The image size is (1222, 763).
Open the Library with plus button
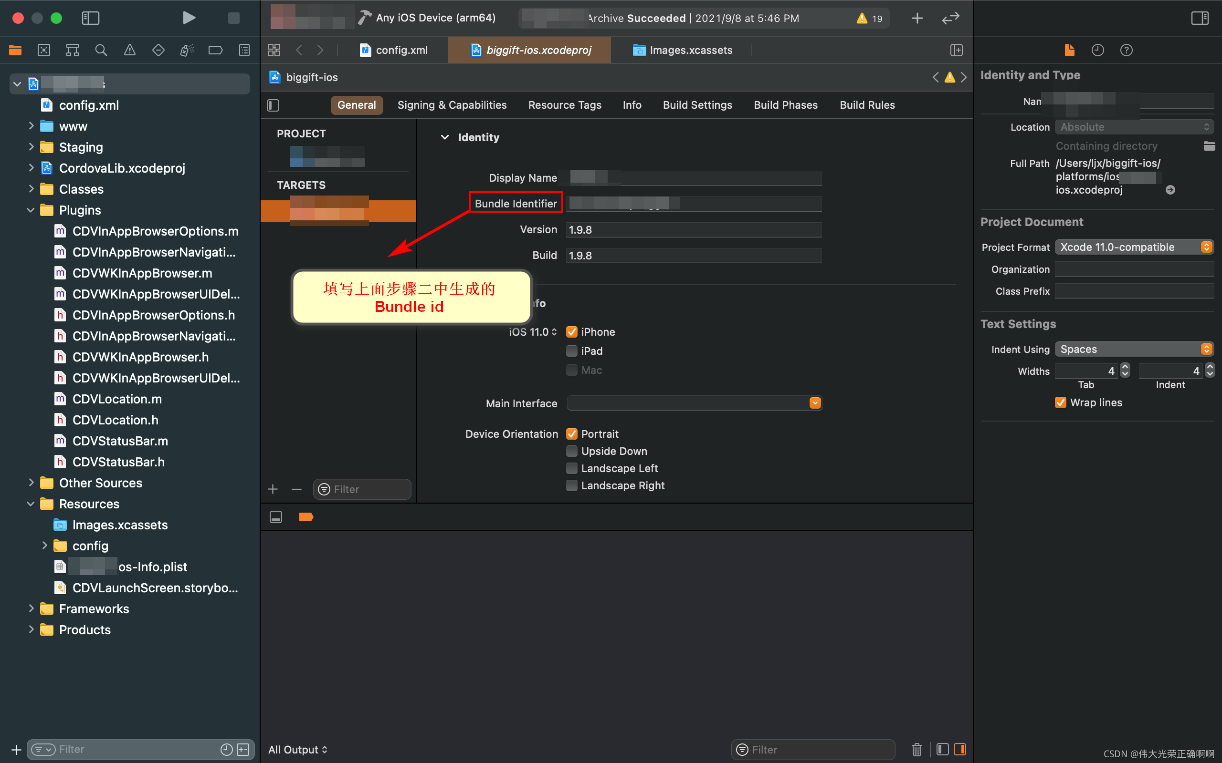917,18
